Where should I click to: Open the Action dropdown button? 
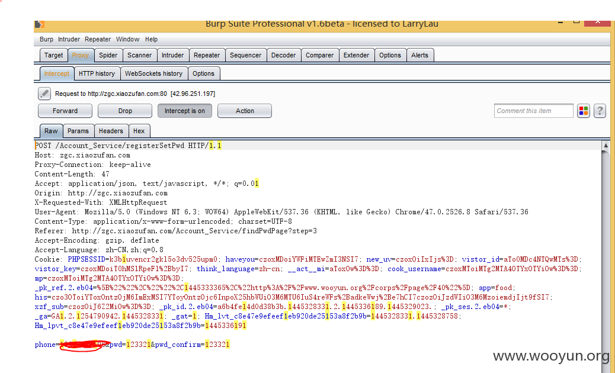[x=245, y=111]
